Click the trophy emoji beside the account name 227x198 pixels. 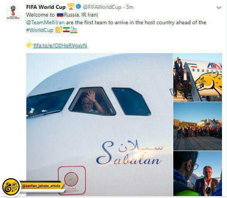[x=71, y=7]
